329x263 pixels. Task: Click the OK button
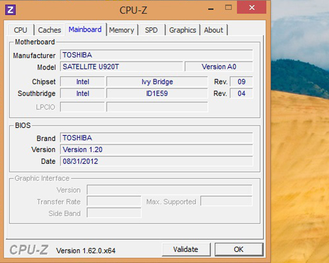(239, 249)
